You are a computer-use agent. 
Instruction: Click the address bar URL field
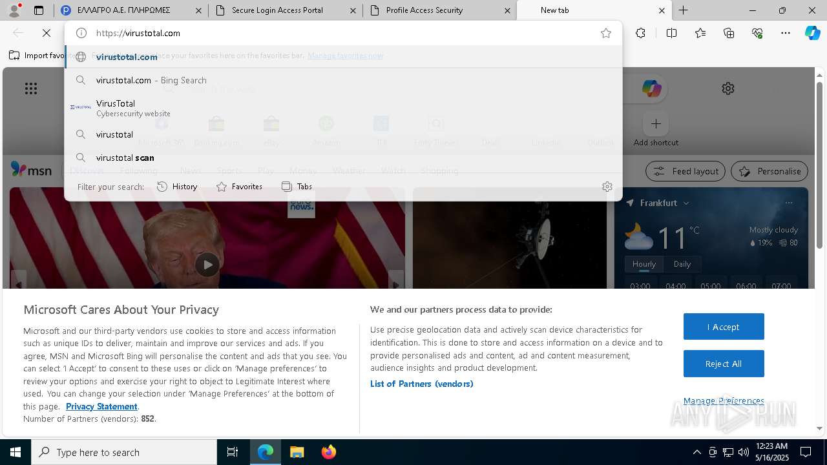342,33
